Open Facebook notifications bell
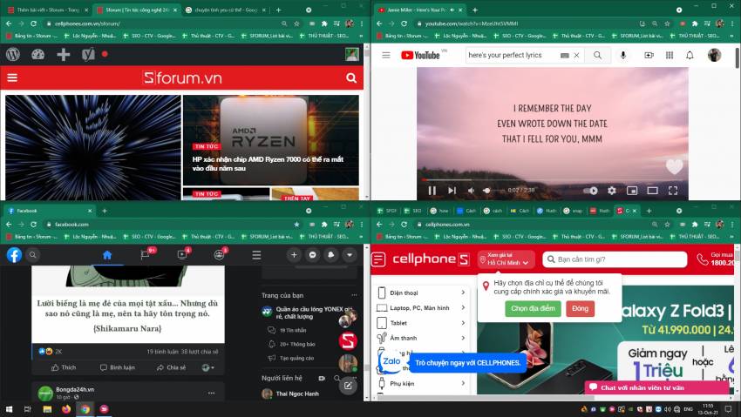 [330, 255]
